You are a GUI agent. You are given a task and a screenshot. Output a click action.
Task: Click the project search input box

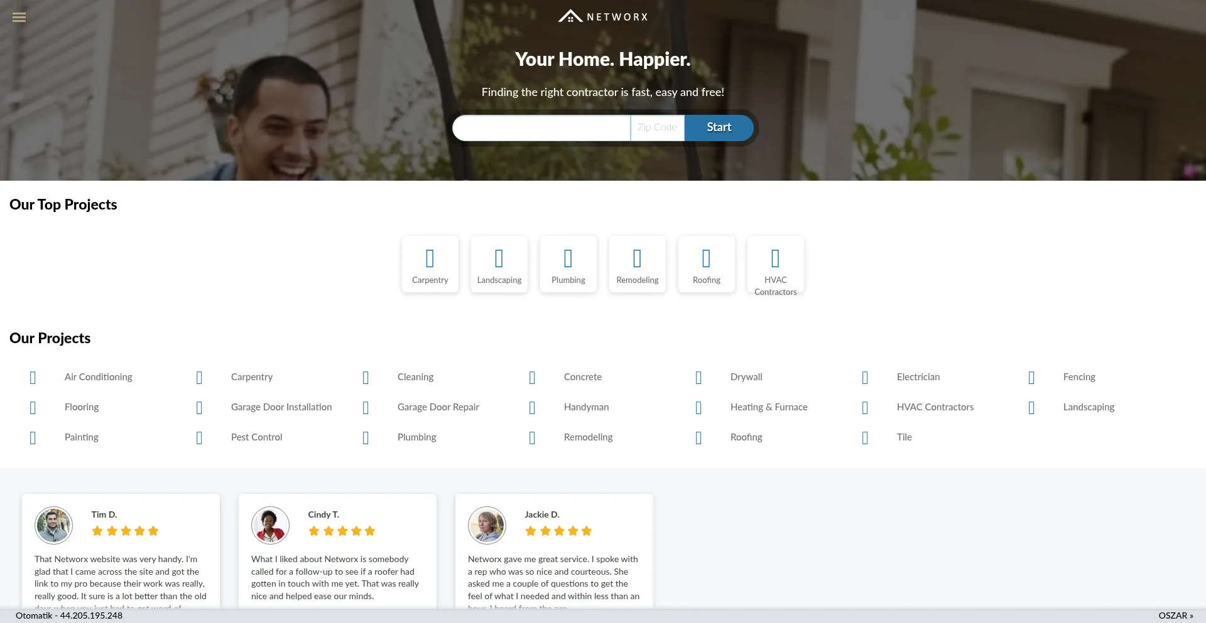(x=541, y=127)
